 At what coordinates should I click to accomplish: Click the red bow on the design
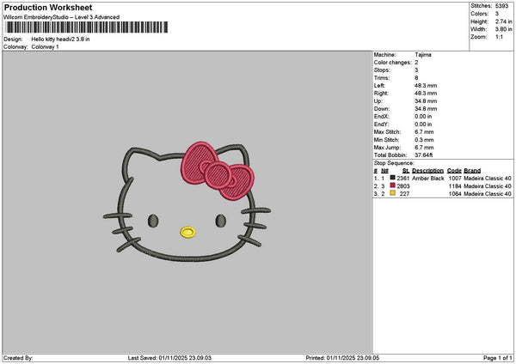(218, 171)
